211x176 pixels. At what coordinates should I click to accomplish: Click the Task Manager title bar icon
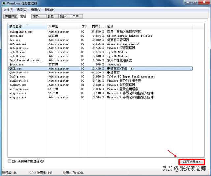(4, 3)
